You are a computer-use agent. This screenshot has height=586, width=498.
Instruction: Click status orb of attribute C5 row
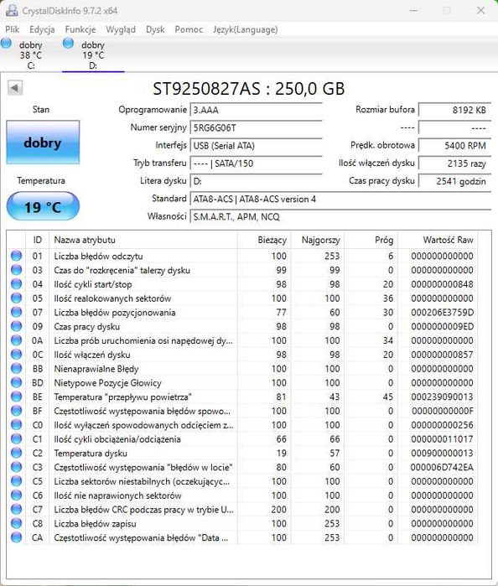[16, 481]
